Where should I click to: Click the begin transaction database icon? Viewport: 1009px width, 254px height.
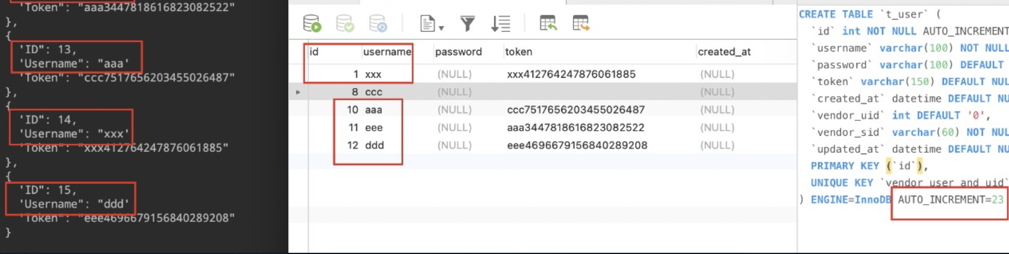tap(312, 24)
